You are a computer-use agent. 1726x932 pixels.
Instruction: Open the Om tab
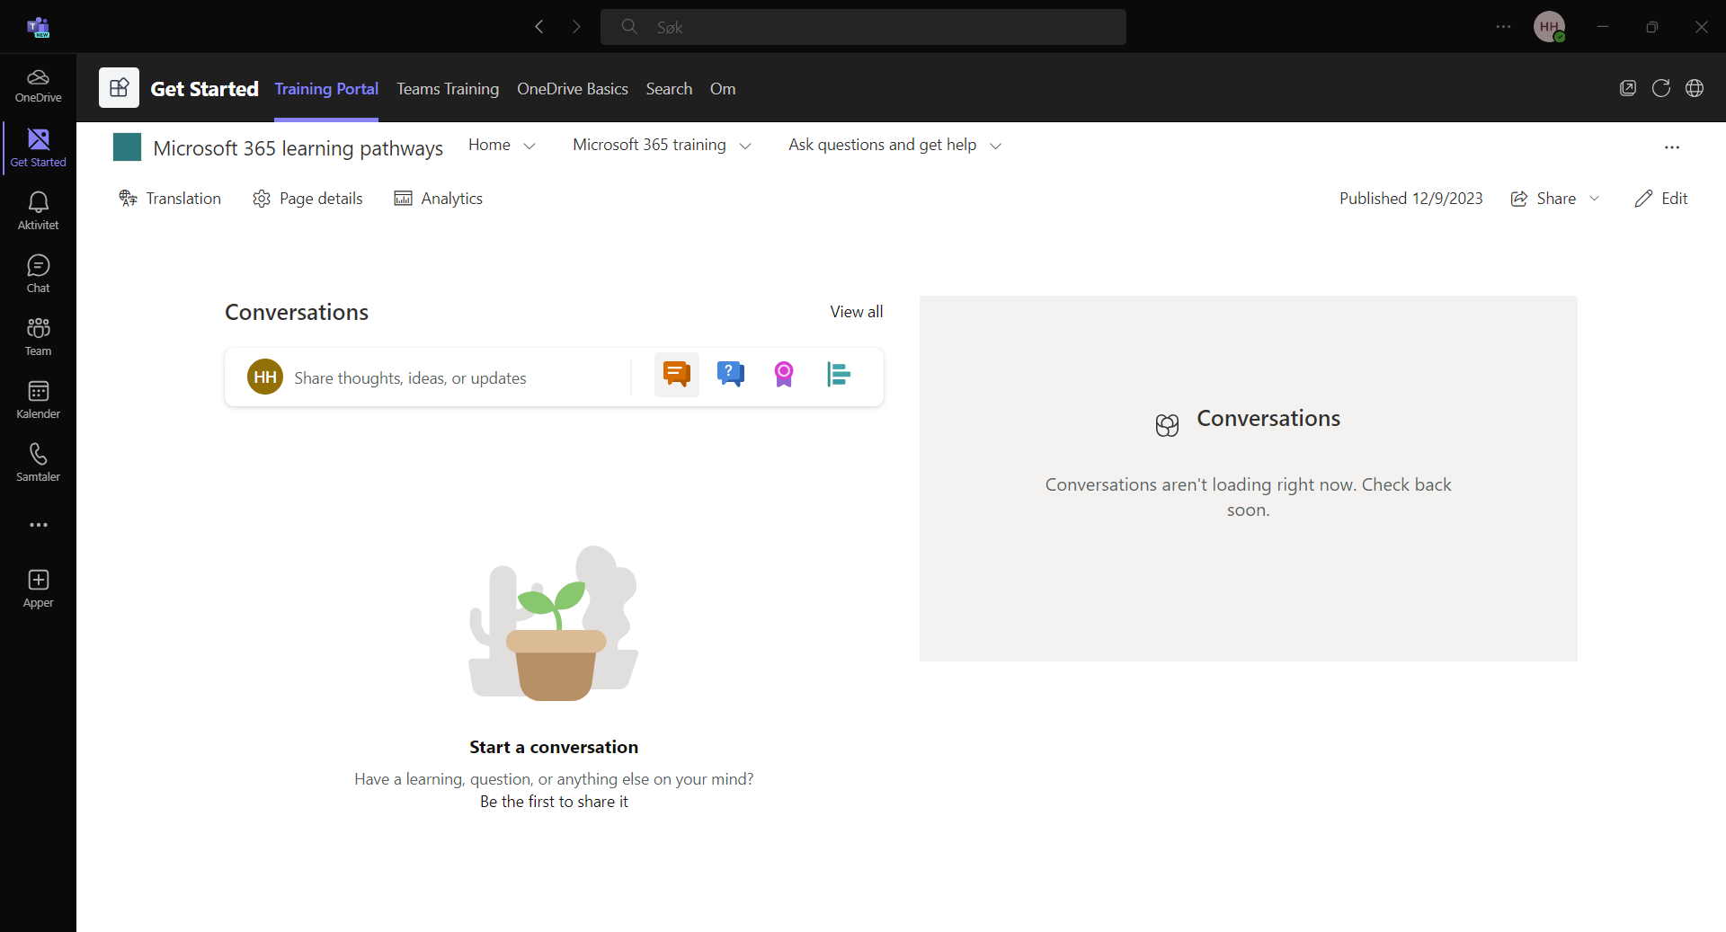pos(723,89)
